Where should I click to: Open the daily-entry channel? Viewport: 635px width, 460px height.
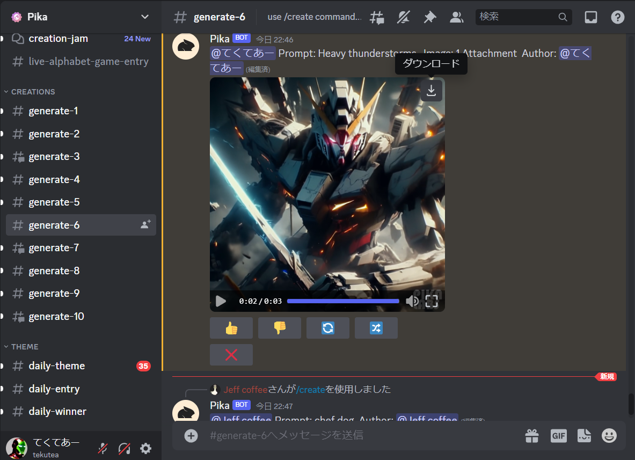[81, 389]
